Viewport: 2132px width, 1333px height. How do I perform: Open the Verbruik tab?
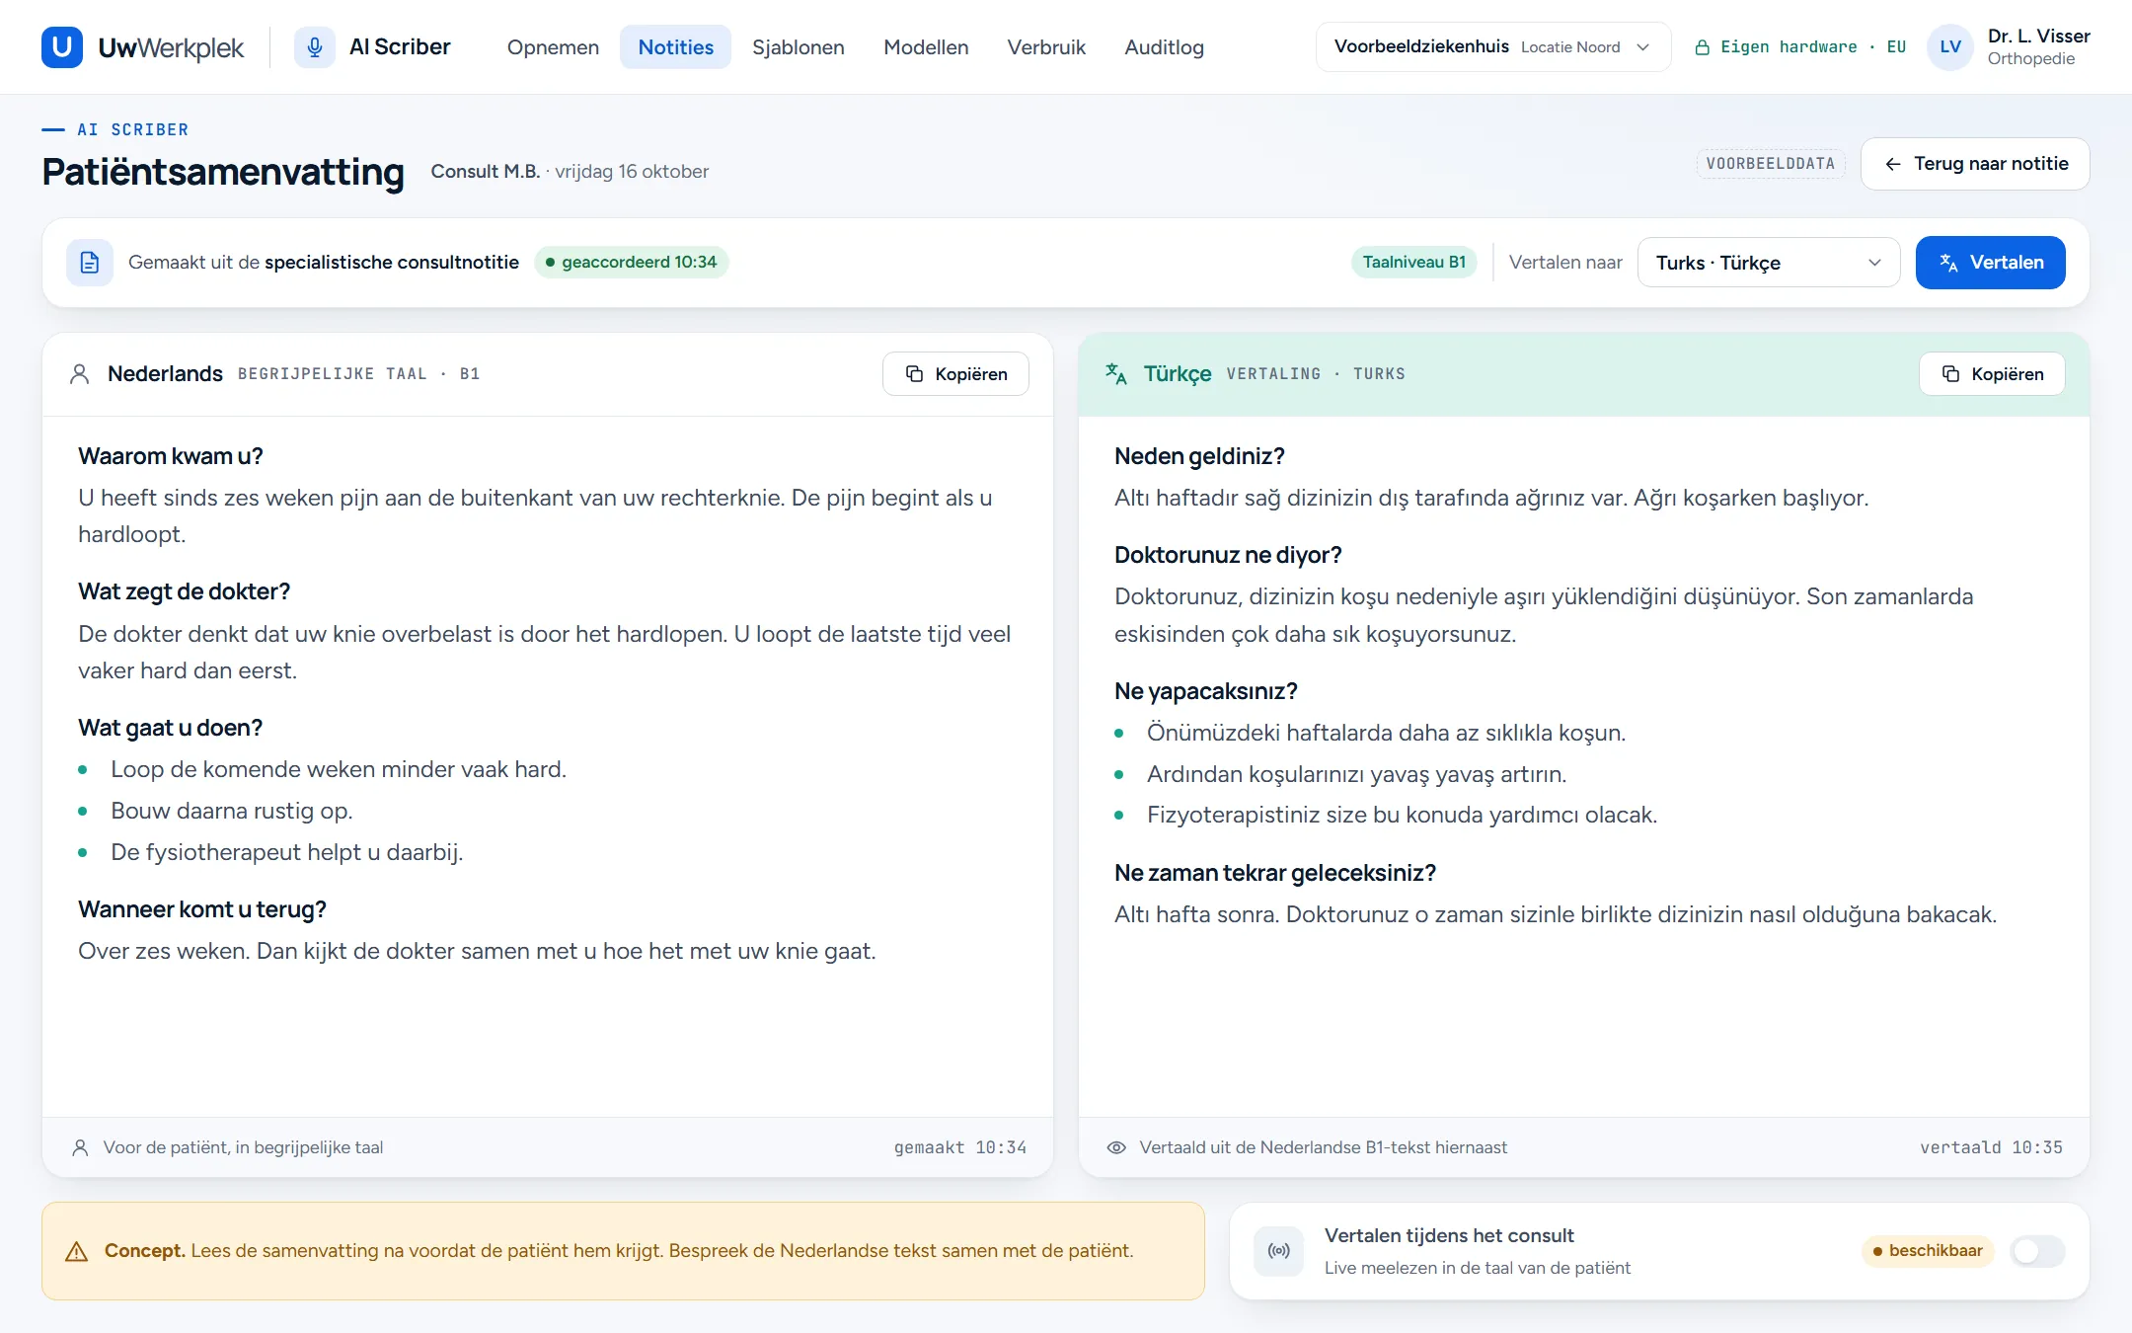tap(1046, 46)
